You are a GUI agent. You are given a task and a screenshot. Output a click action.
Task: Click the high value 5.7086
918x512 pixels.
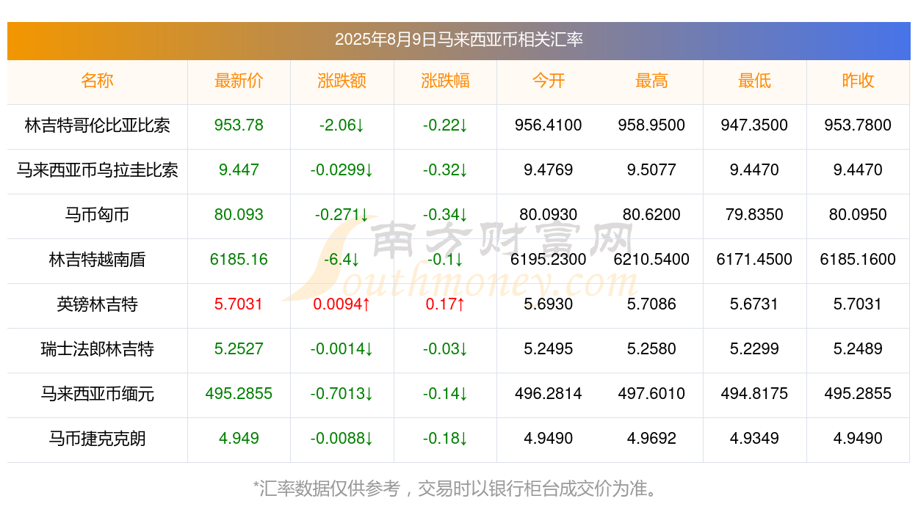coord(651,304)
